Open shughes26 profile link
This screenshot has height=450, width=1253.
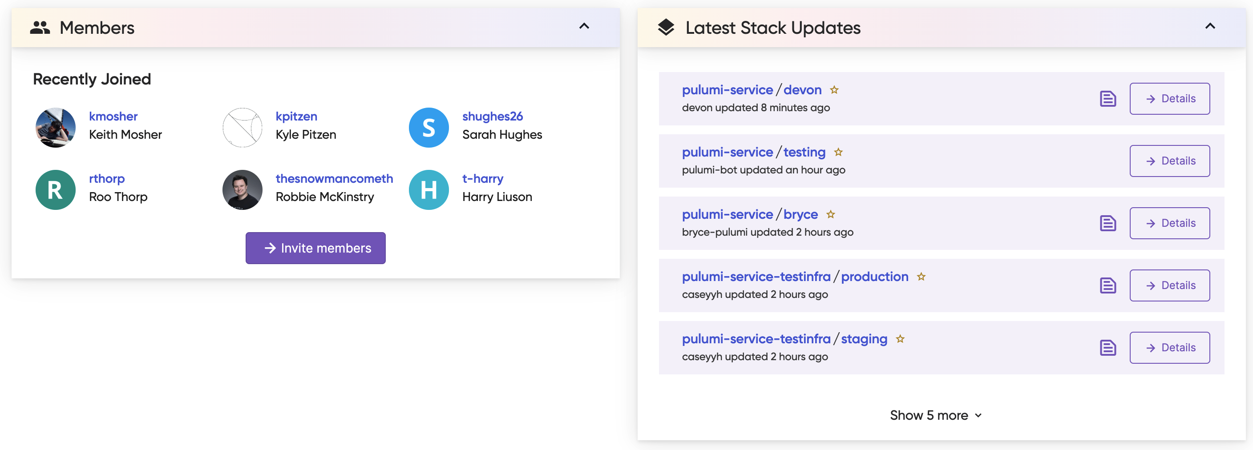point(492,117)
